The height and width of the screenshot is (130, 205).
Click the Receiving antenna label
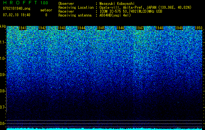pyautogui.click(x=75, y=15)
